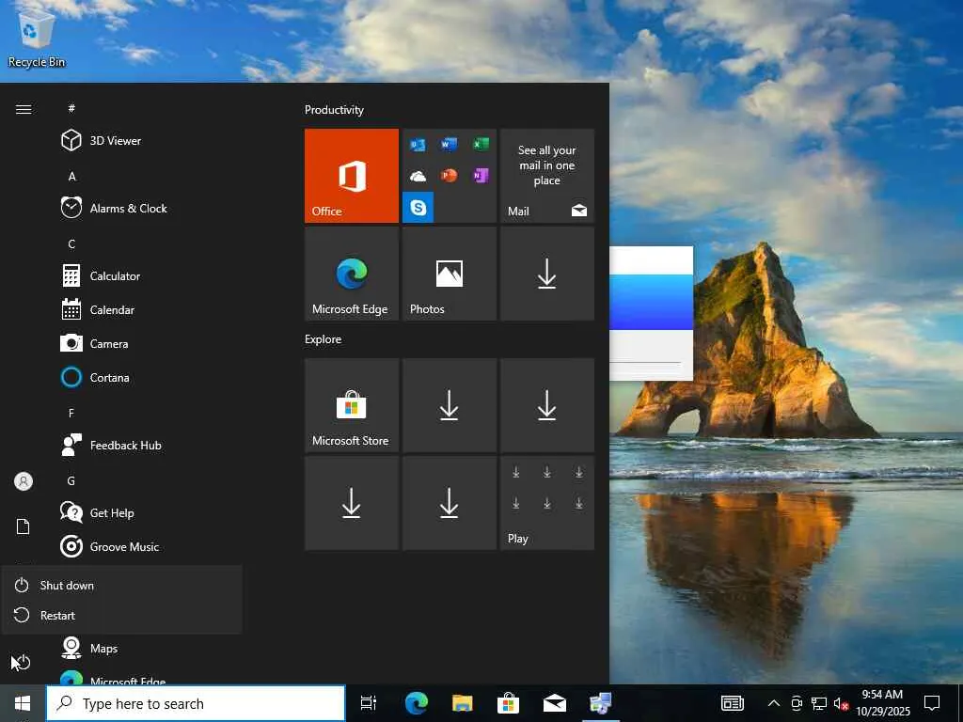Select Shut down in power menu

click(x=121, y=585)
